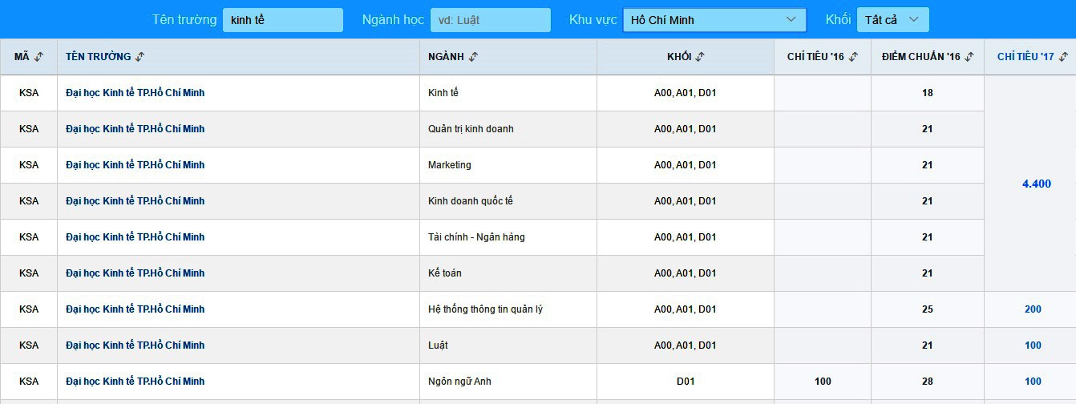Focus the Ngành học search field
The width and height of the screenshot is (1076, 404).
tap(490, 20)
